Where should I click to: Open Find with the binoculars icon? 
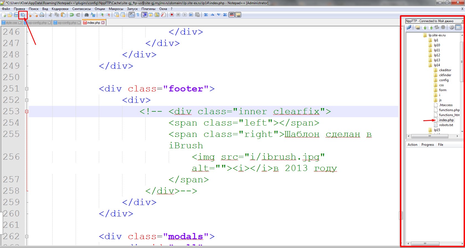point(86,15)
